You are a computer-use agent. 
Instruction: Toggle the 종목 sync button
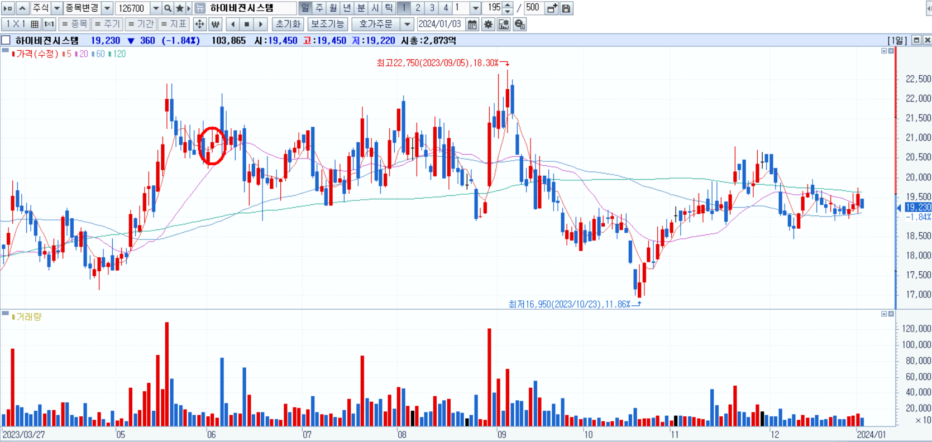pos(74,24)
